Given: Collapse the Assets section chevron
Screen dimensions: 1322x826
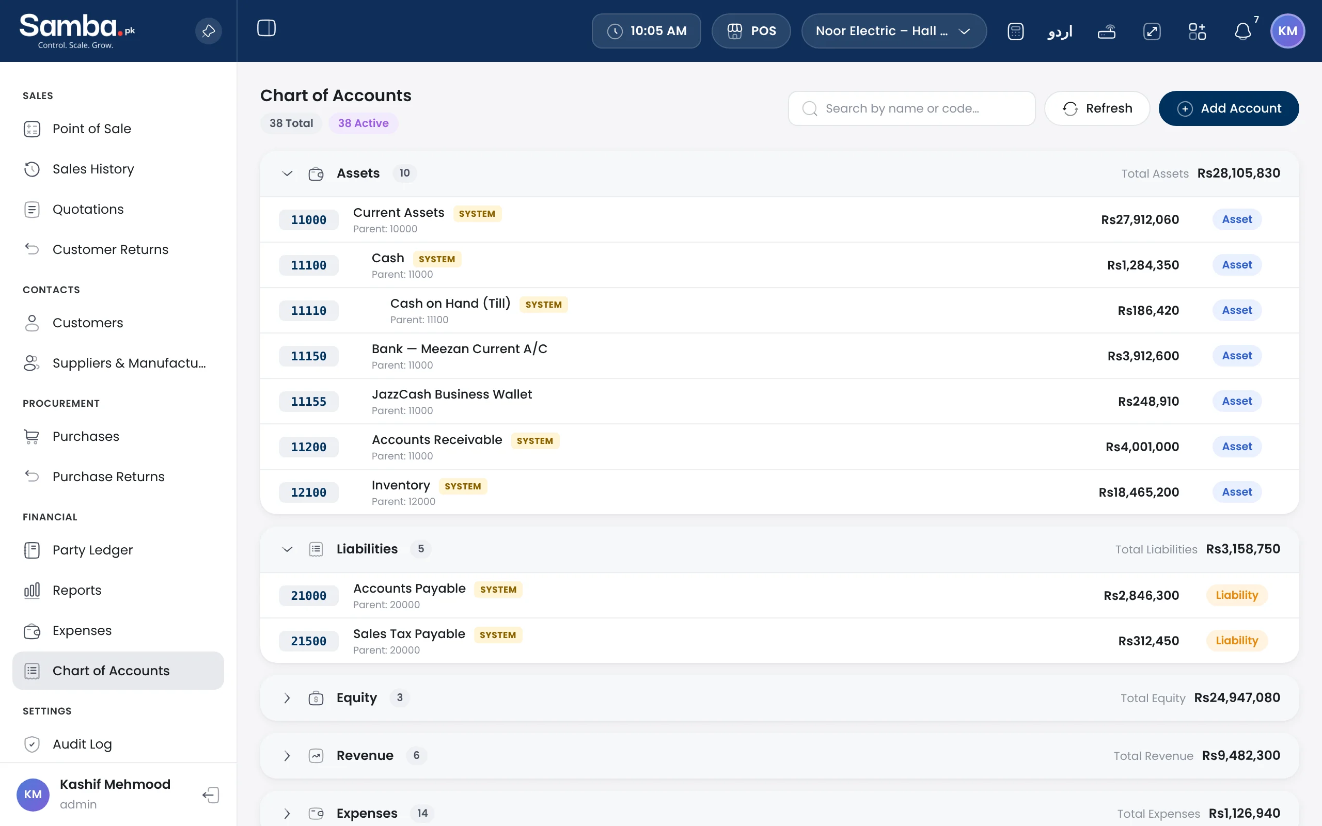Looking at the screenshot, I should pyautogui.click(x=287, y=174).
